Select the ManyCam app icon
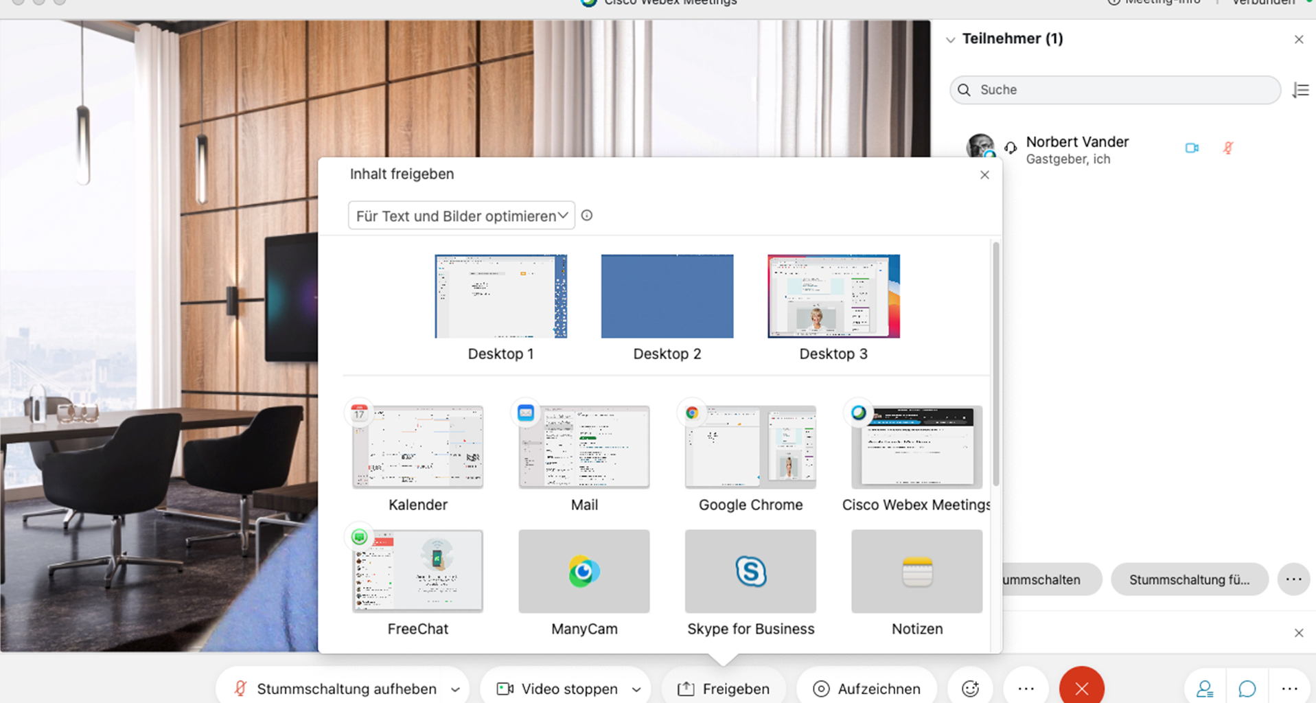Image resolution: width=1316 pixels, height=703 pixels. point(584,571)
